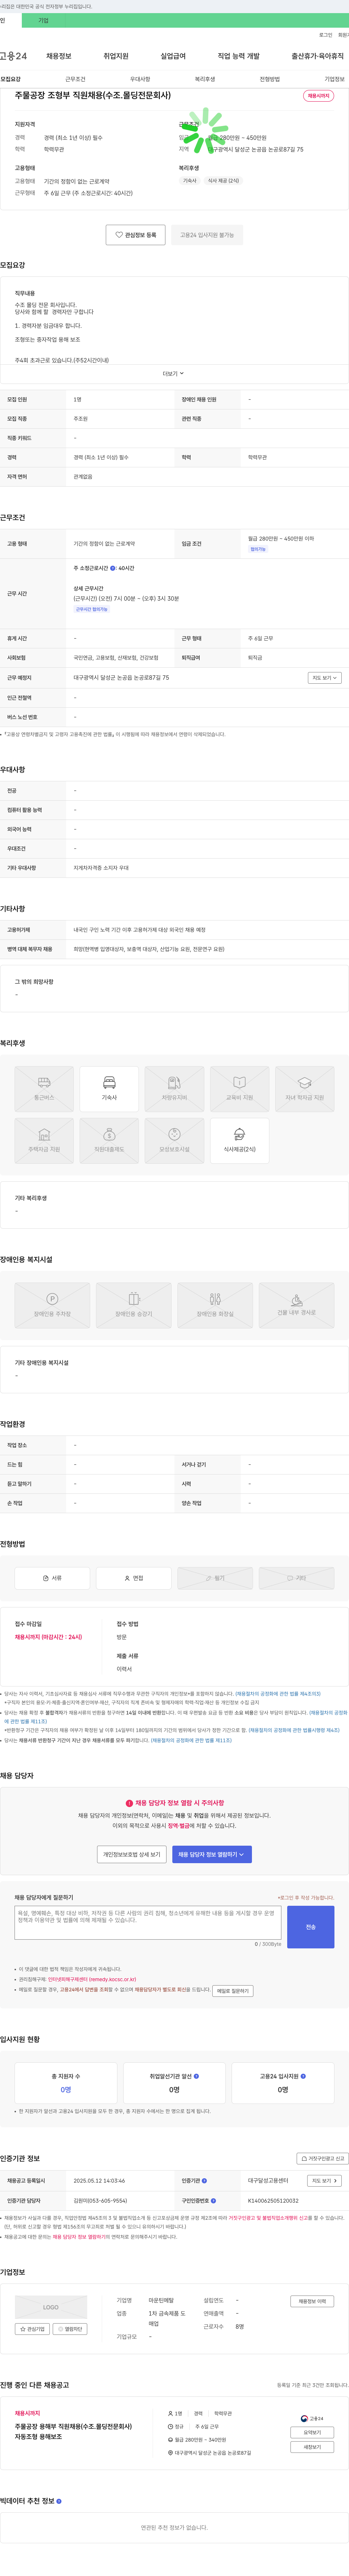The image size is (349, 2576).
Task: Click the 통근버스 benefit icon
Action: 44,1089
